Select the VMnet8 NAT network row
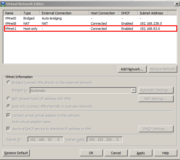The height and width of the screenshot is (160, 180). click(90, 23)
